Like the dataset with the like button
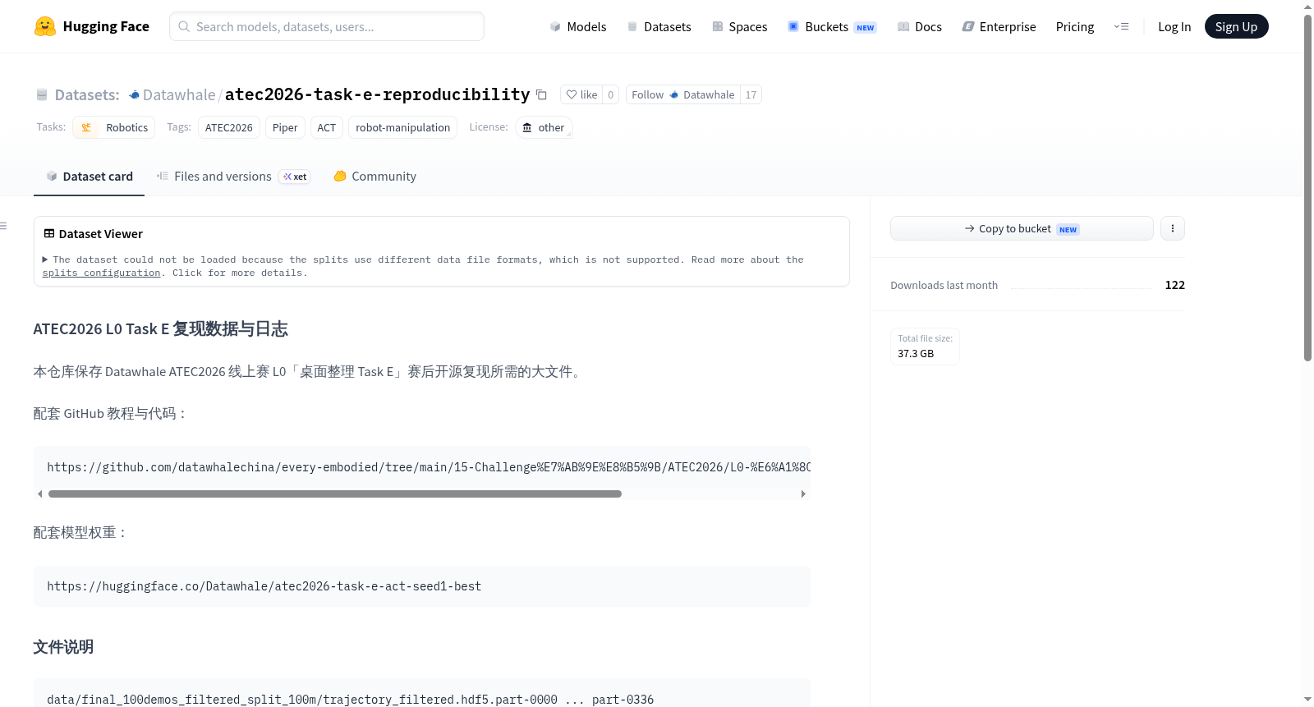 [581, 94]
